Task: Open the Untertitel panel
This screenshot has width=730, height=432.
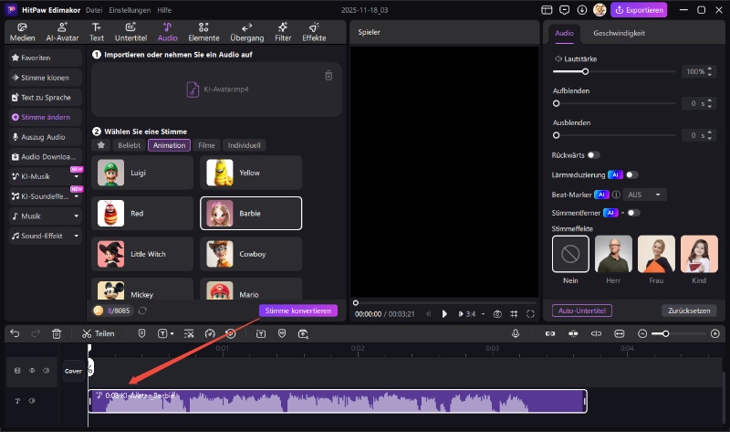Action: [130, 32]
